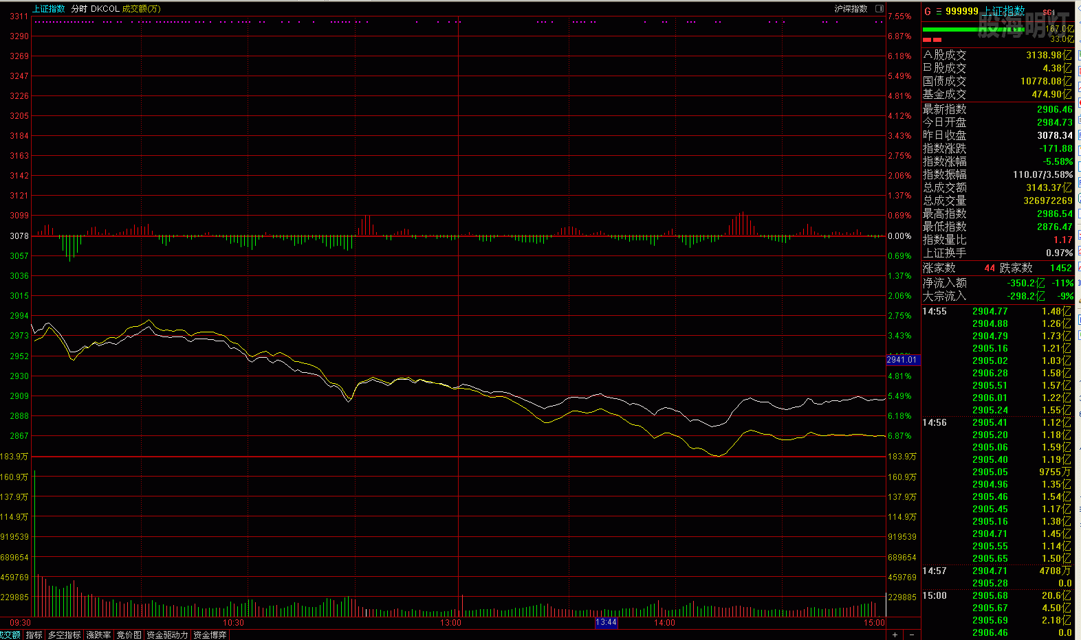Click the 总成交量 value 326972269
The image size is (1081, 640).
pos(1048,201)
